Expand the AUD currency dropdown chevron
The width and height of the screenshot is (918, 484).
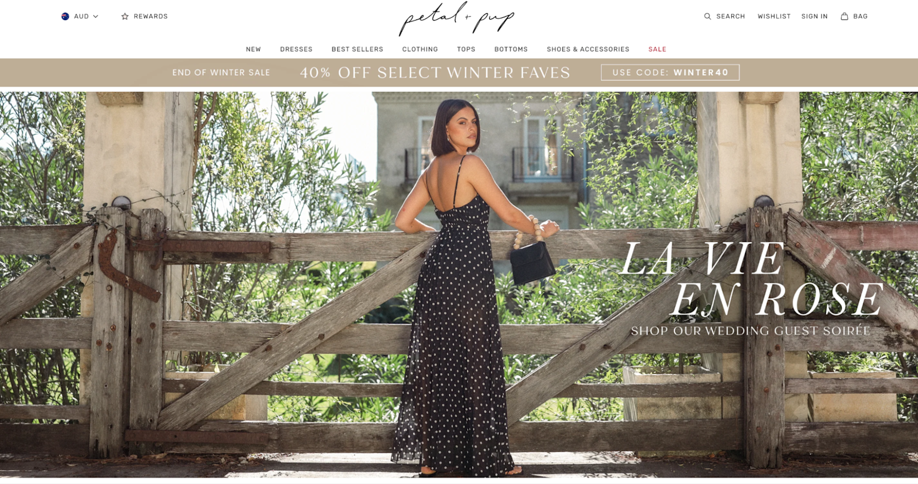click(95, 16)
